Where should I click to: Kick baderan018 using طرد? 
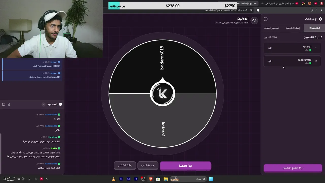click(x=270, y=61)
